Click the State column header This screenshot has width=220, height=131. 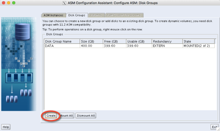click(199, 41)
